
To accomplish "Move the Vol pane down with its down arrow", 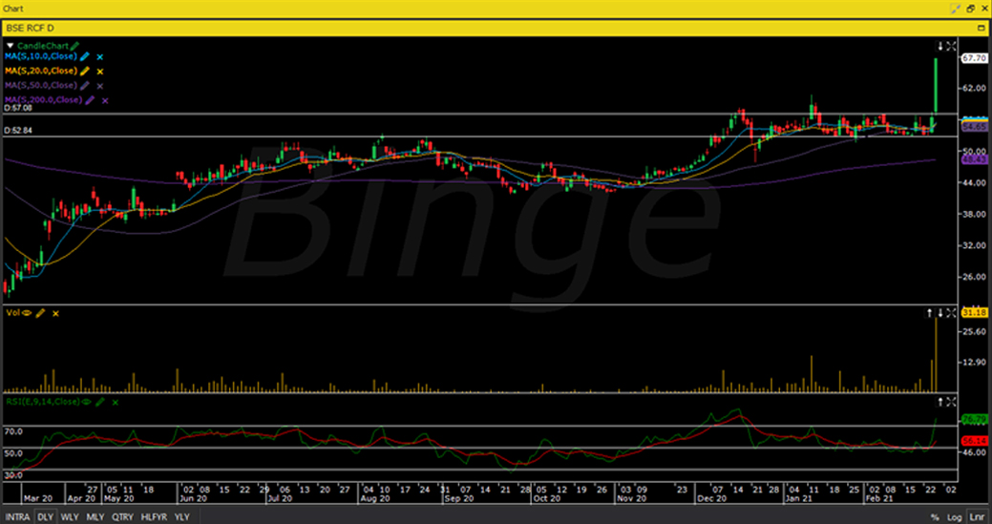I will [940, 313].
